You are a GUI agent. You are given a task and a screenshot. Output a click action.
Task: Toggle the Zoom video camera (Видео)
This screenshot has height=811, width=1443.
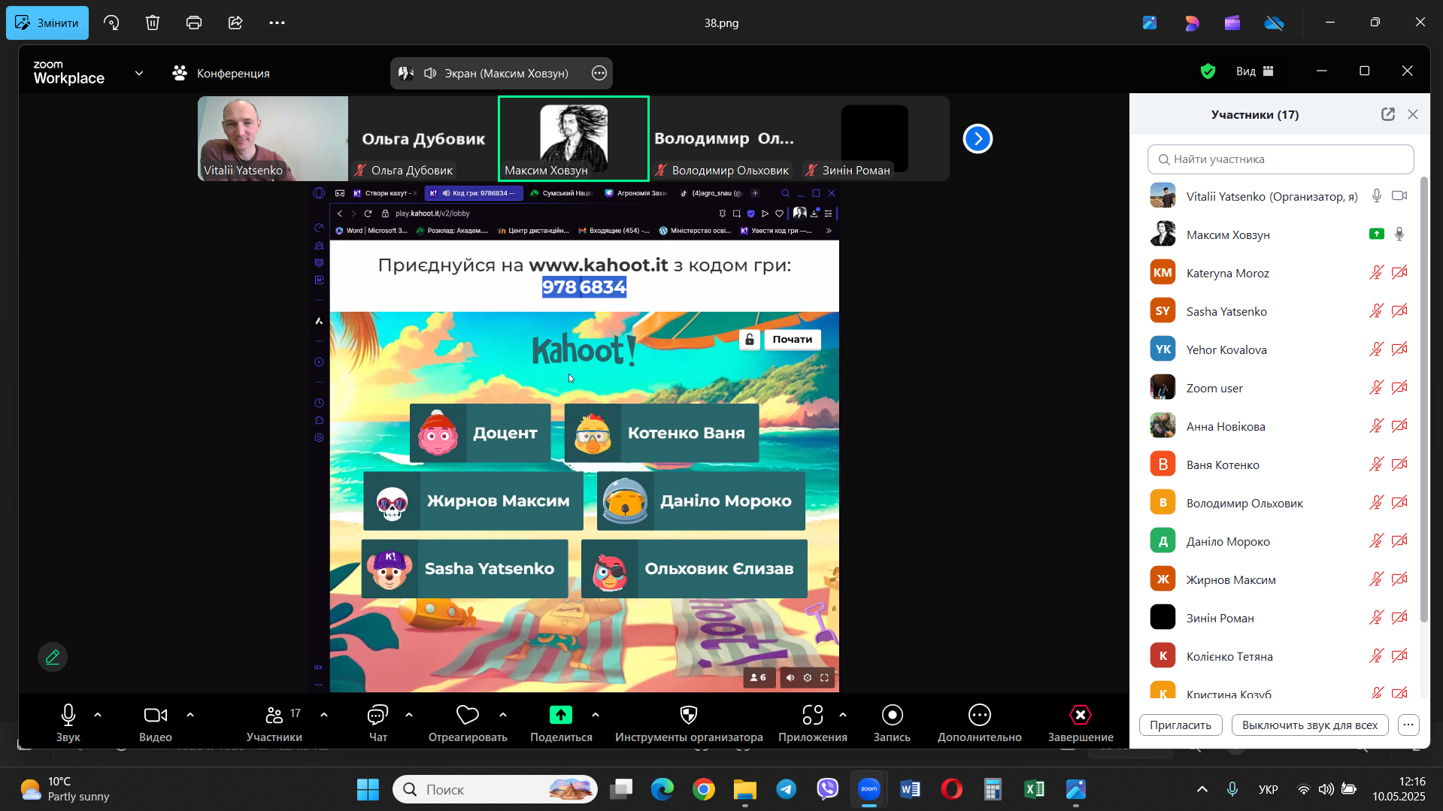click(x=156, y=722)
